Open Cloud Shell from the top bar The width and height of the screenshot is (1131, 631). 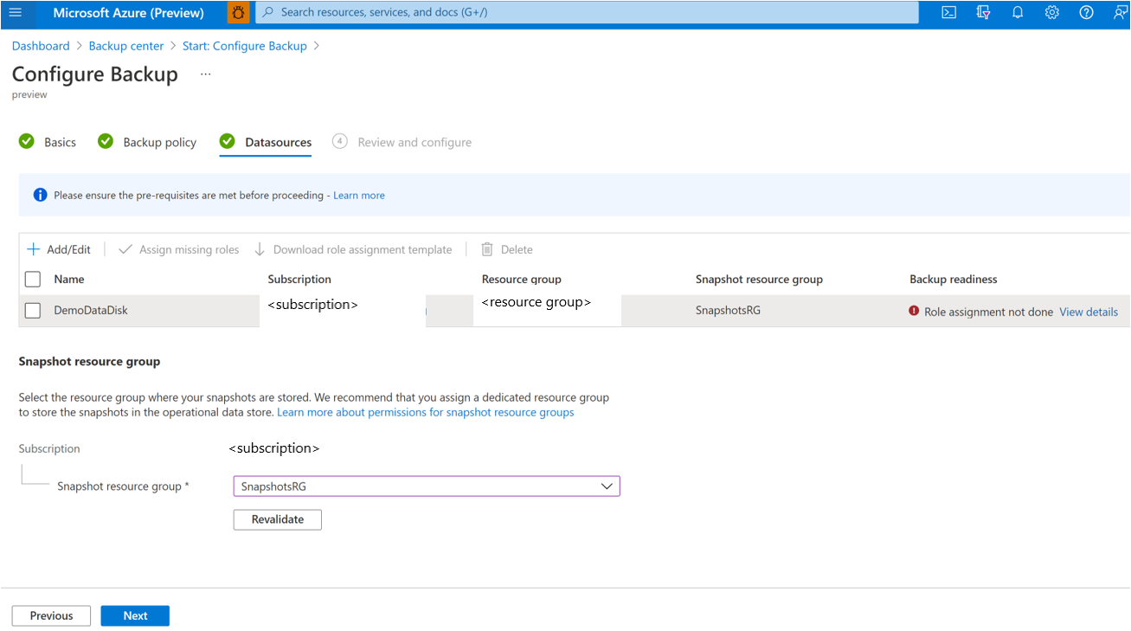[x=948, y=13]
